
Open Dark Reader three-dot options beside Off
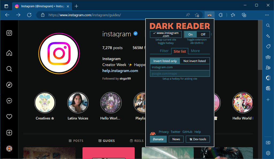pyautogui.click(x=211, y=34)
